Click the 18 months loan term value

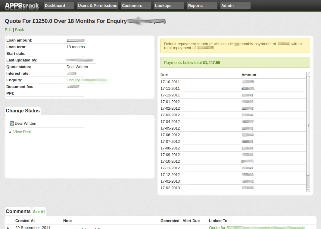[76, 47]
